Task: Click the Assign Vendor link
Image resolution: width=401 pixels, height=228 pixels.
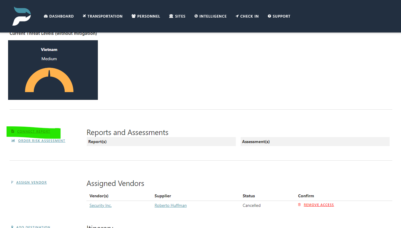Action: [31, 182]
